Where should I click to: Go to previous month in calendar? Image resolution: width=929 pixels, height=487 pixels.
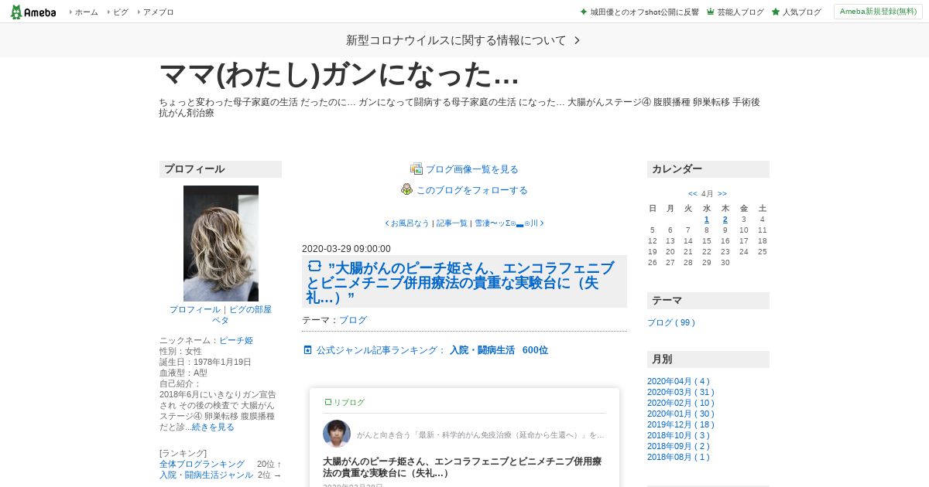[x=692, y=194]
